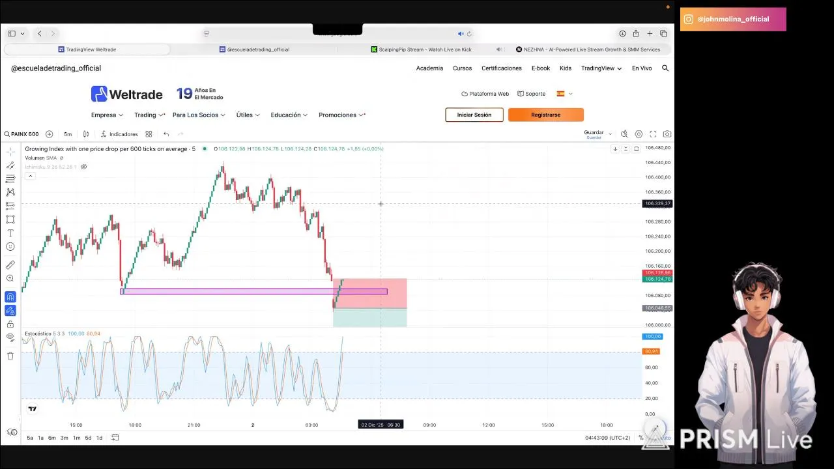Go back with Safari back arrow

40,34
